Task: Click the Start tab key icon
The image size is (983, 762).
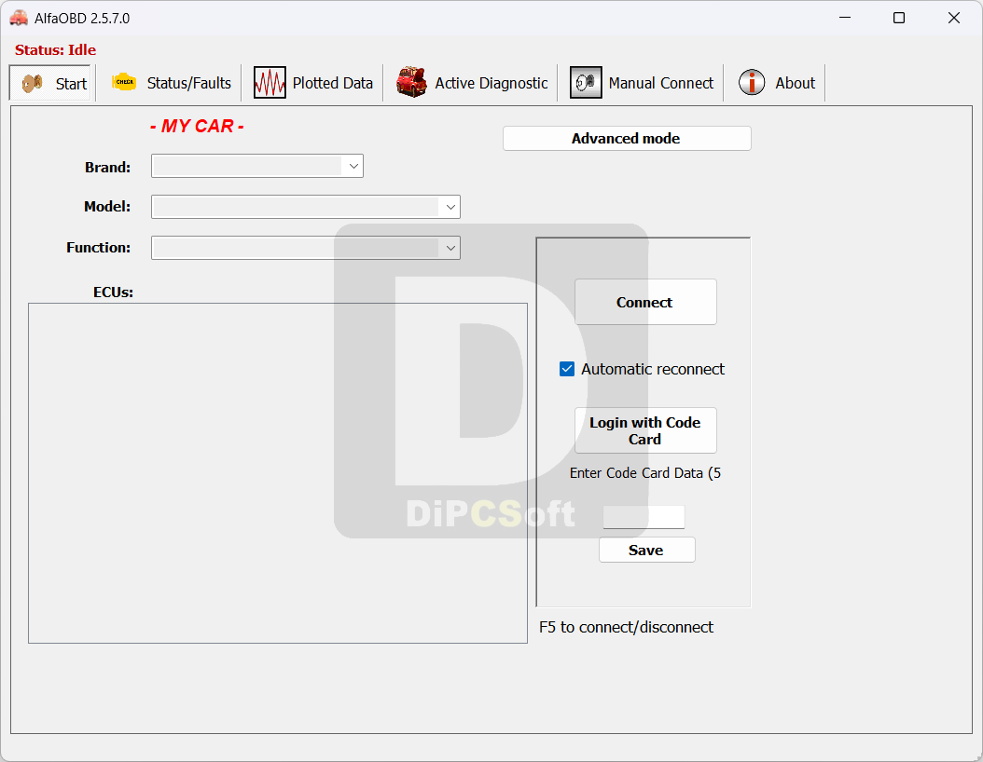Action: pos(32,83)
